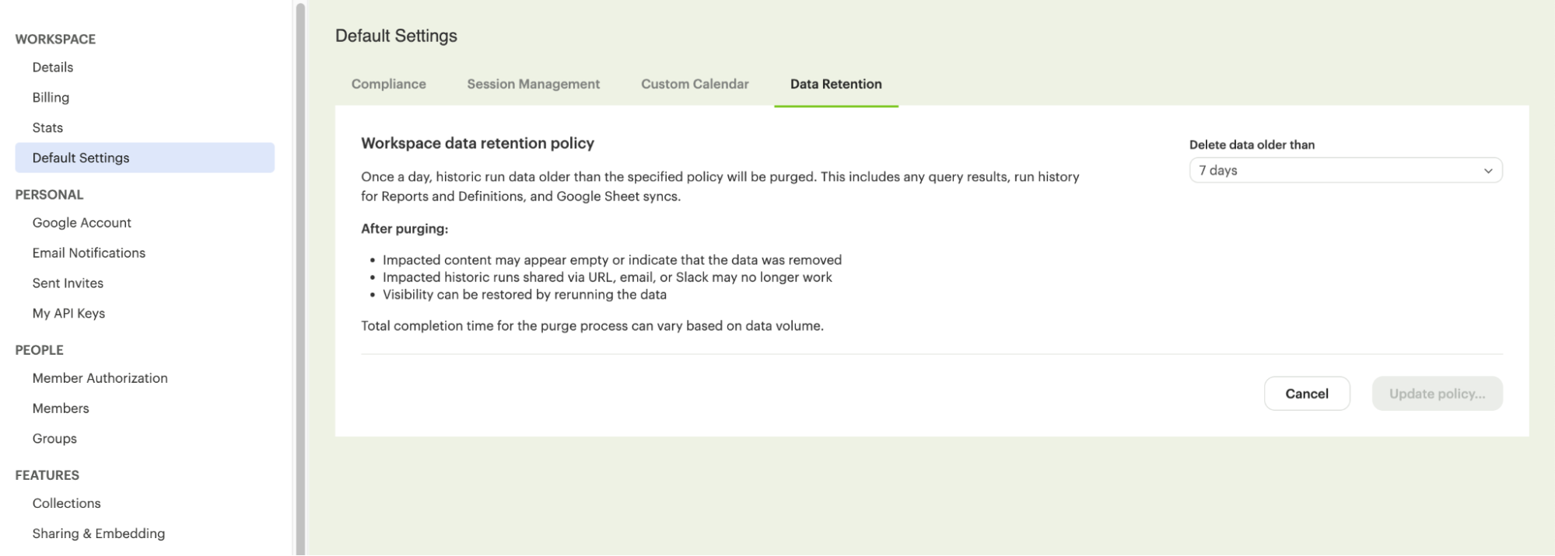Click the Update policy button

[x=1437, y=394]
